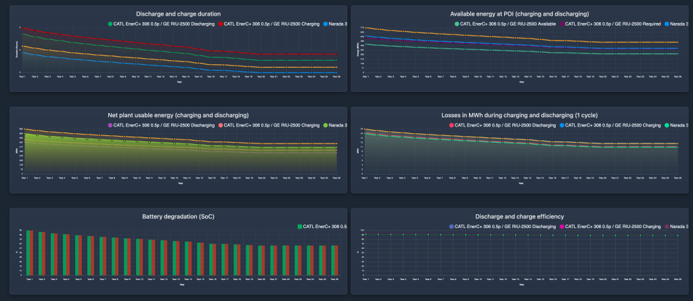Click purple Discharging legend dot in net usable energy
The image size is (693, 301).
click(x=111, y=125)
